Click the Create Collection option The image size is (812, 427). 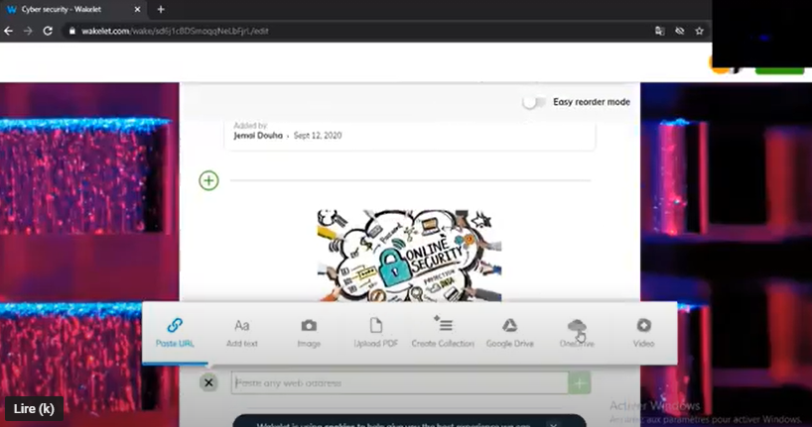coord(443,333)
